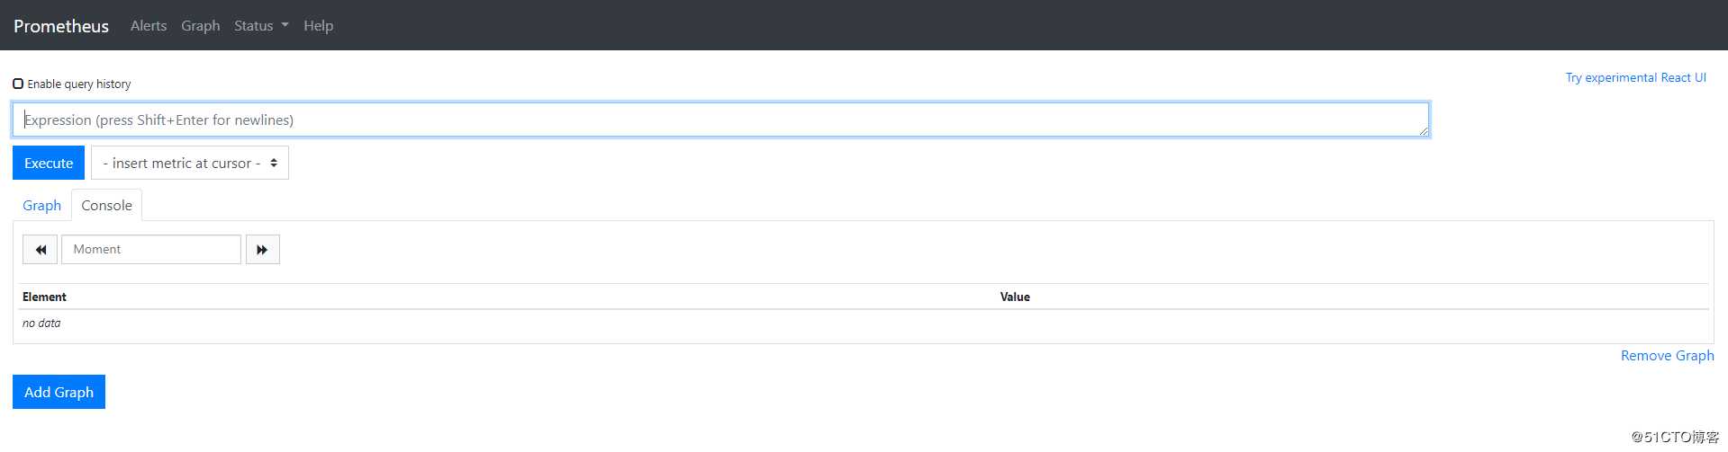Click the forward time double-arrow button
Image resolution: width=1728 pixels, height=452 pixels.
pos(262,250)
